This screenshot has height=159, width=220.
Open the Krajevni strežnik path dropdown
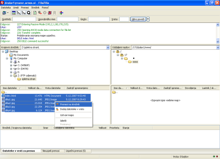108,48
